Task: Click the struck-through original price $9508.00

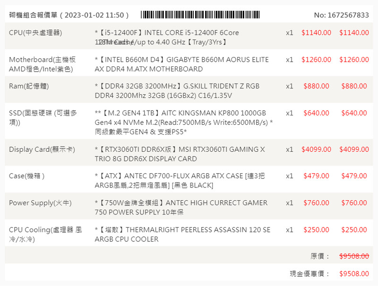Action: [x=354, y=256]
